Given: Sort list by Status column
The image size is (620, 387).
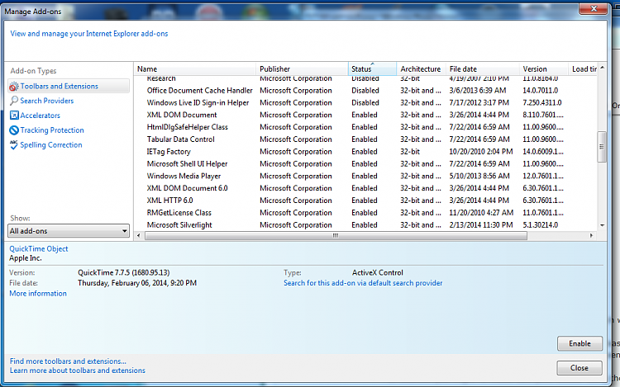Looking at the screenshot, I should click(372, 68).
